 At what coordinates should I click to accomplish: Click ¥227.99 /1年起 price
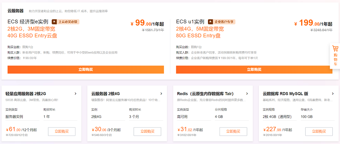(278, 130)
